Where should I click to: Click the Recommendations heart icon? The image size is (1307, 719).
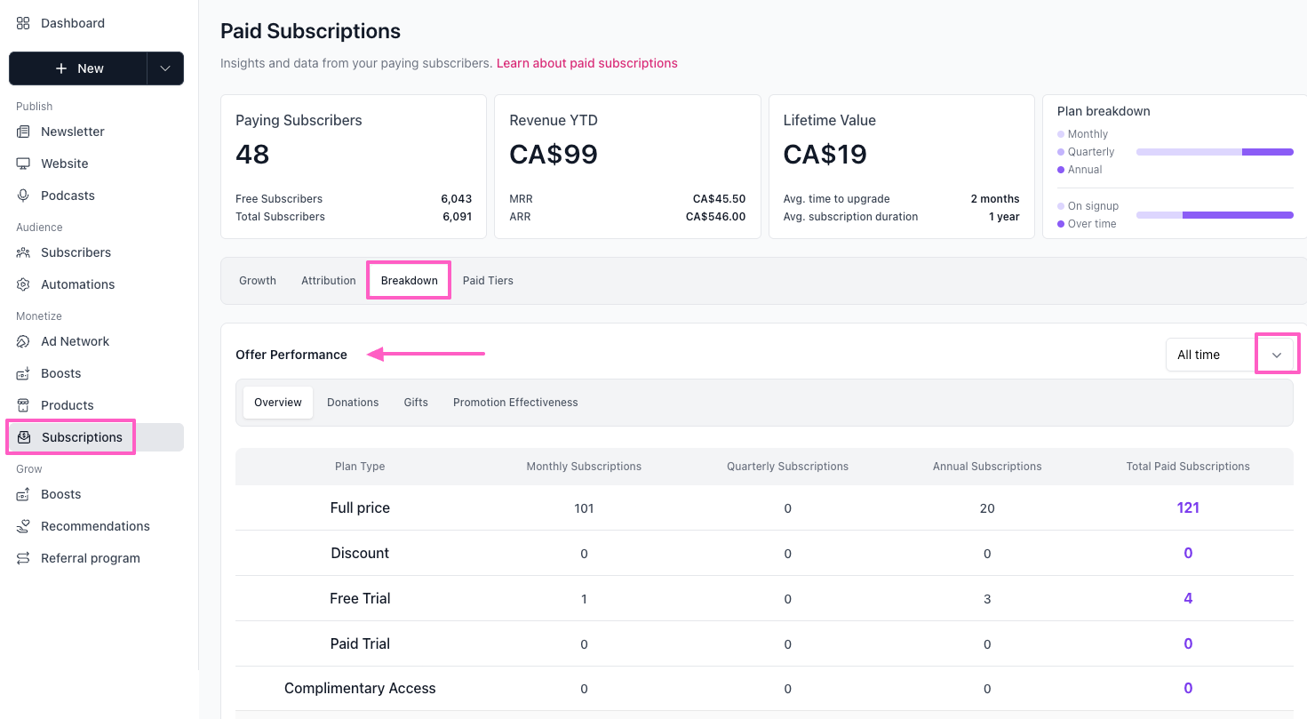pos(23,526)
